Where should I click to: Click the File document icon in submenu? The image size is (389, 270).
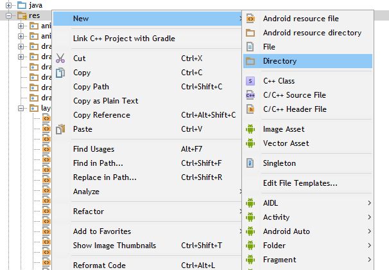click(250, 47)
